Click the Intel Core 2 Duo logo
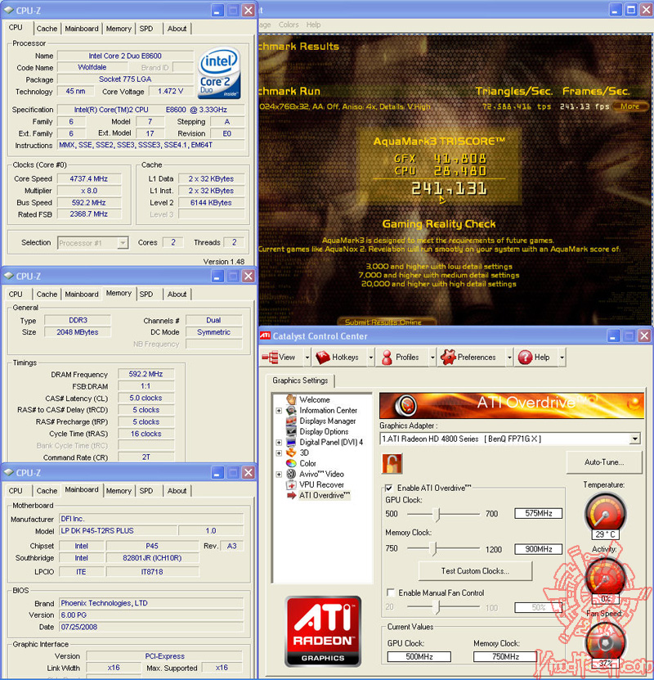 (x=219, y=73)
